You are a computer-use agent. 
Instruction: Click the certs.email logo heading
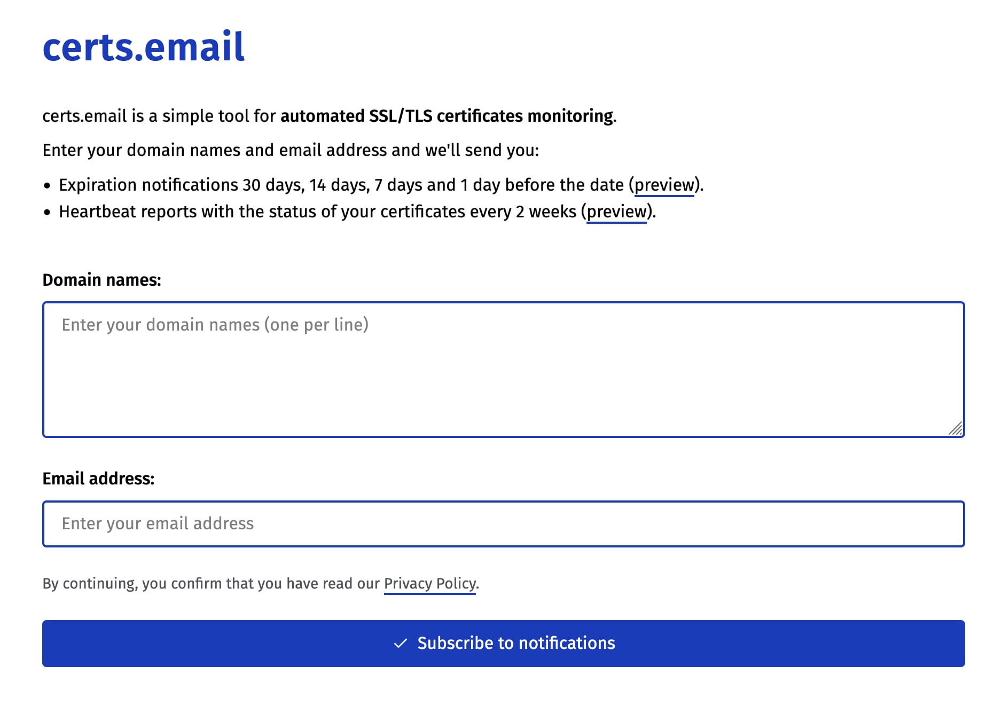point(143,47)
